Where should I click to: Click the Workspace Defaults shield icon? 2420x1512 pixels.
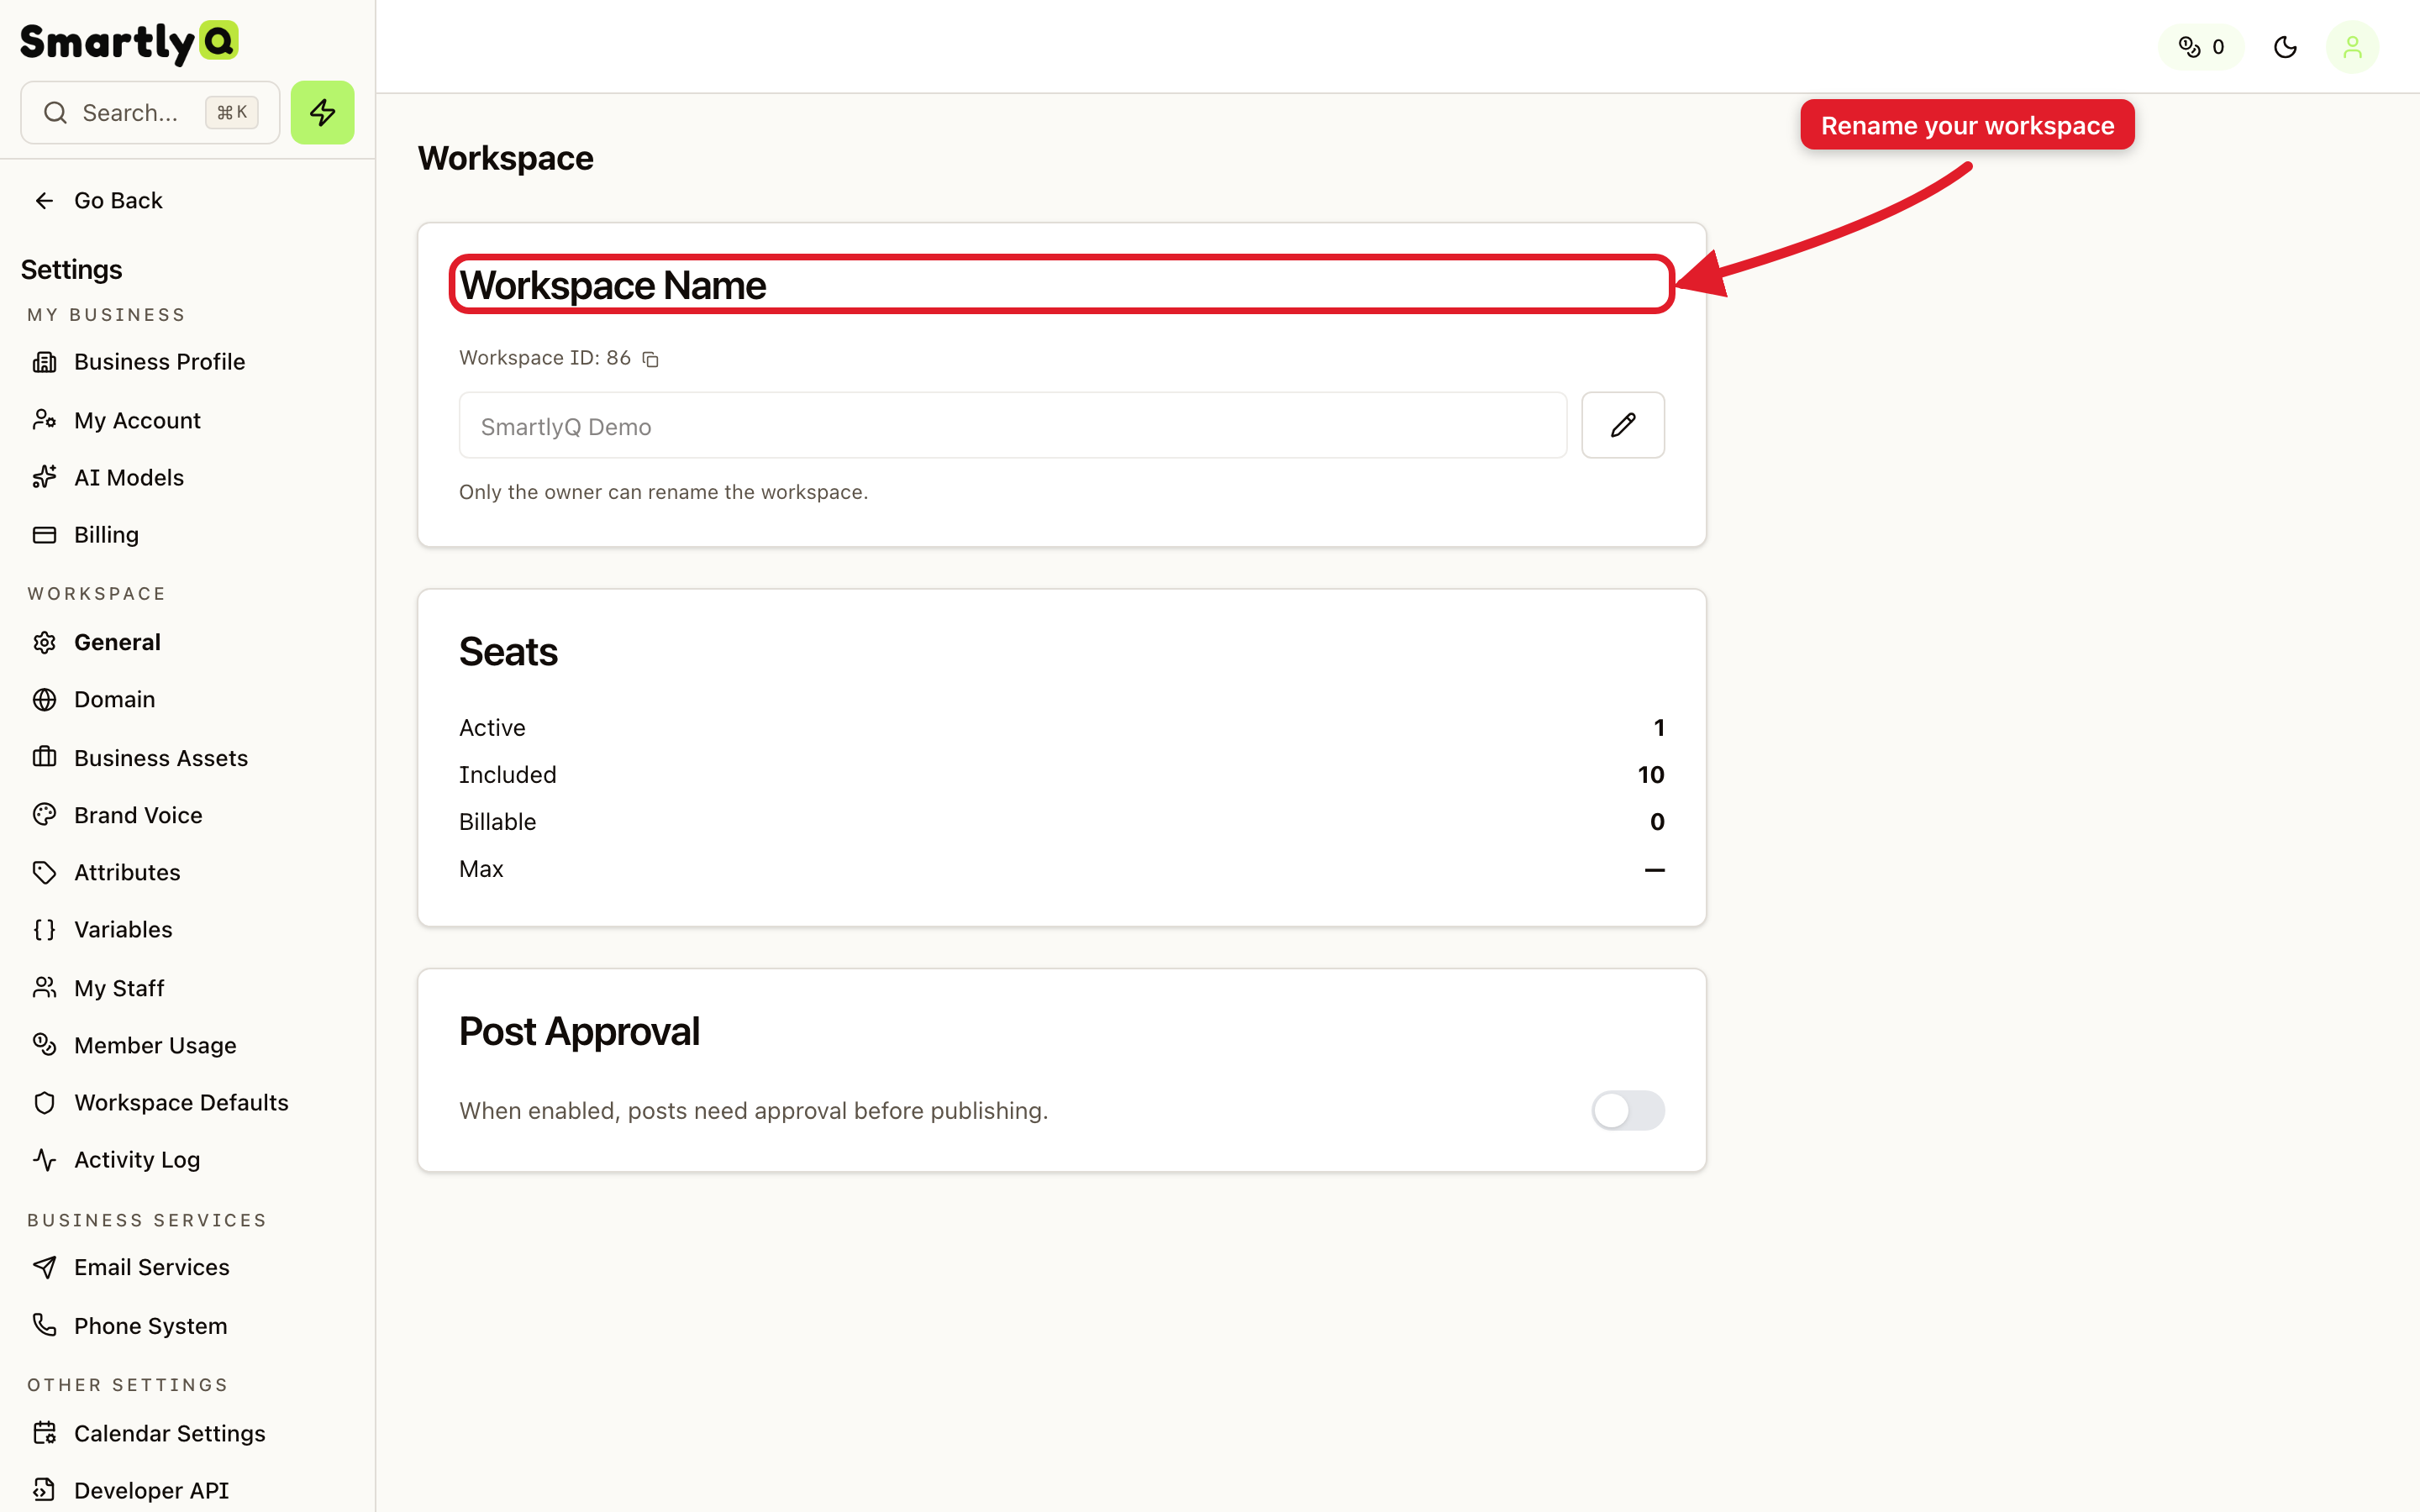(44, 1102)
